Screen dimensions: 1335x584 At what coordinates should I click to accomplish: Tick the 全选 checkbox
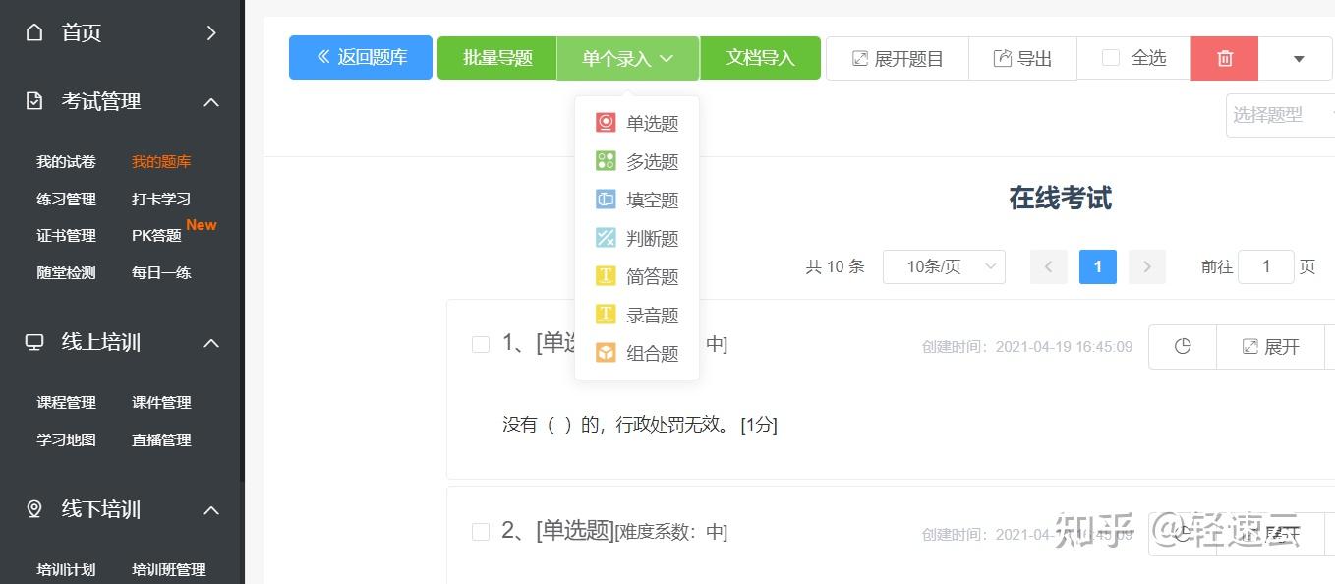point(1111,58)
